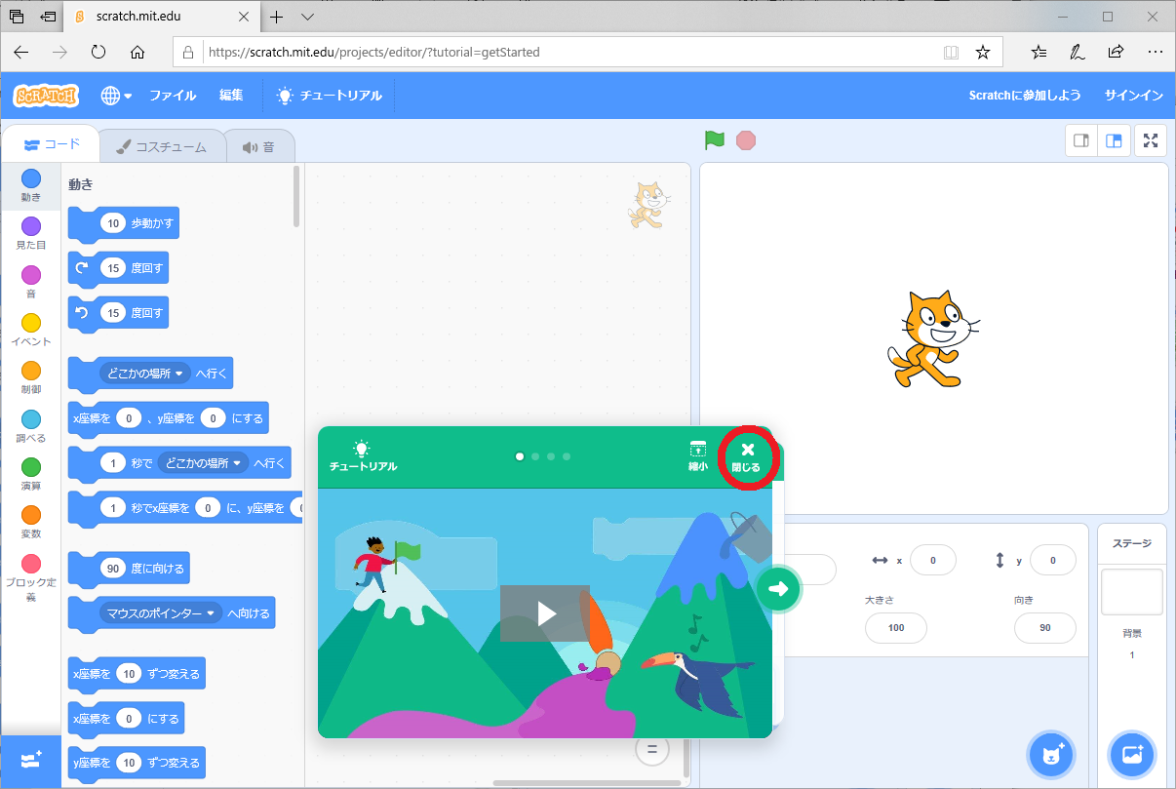
Task: Select the 変数 block category
Action: click(x=31, y=522)
